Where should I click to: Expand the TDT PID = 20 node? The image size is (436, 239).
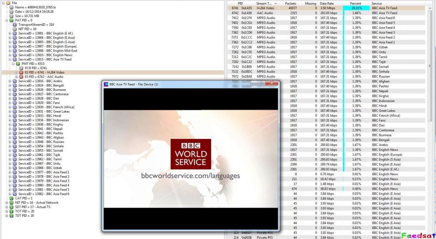(x=7, y=215)
